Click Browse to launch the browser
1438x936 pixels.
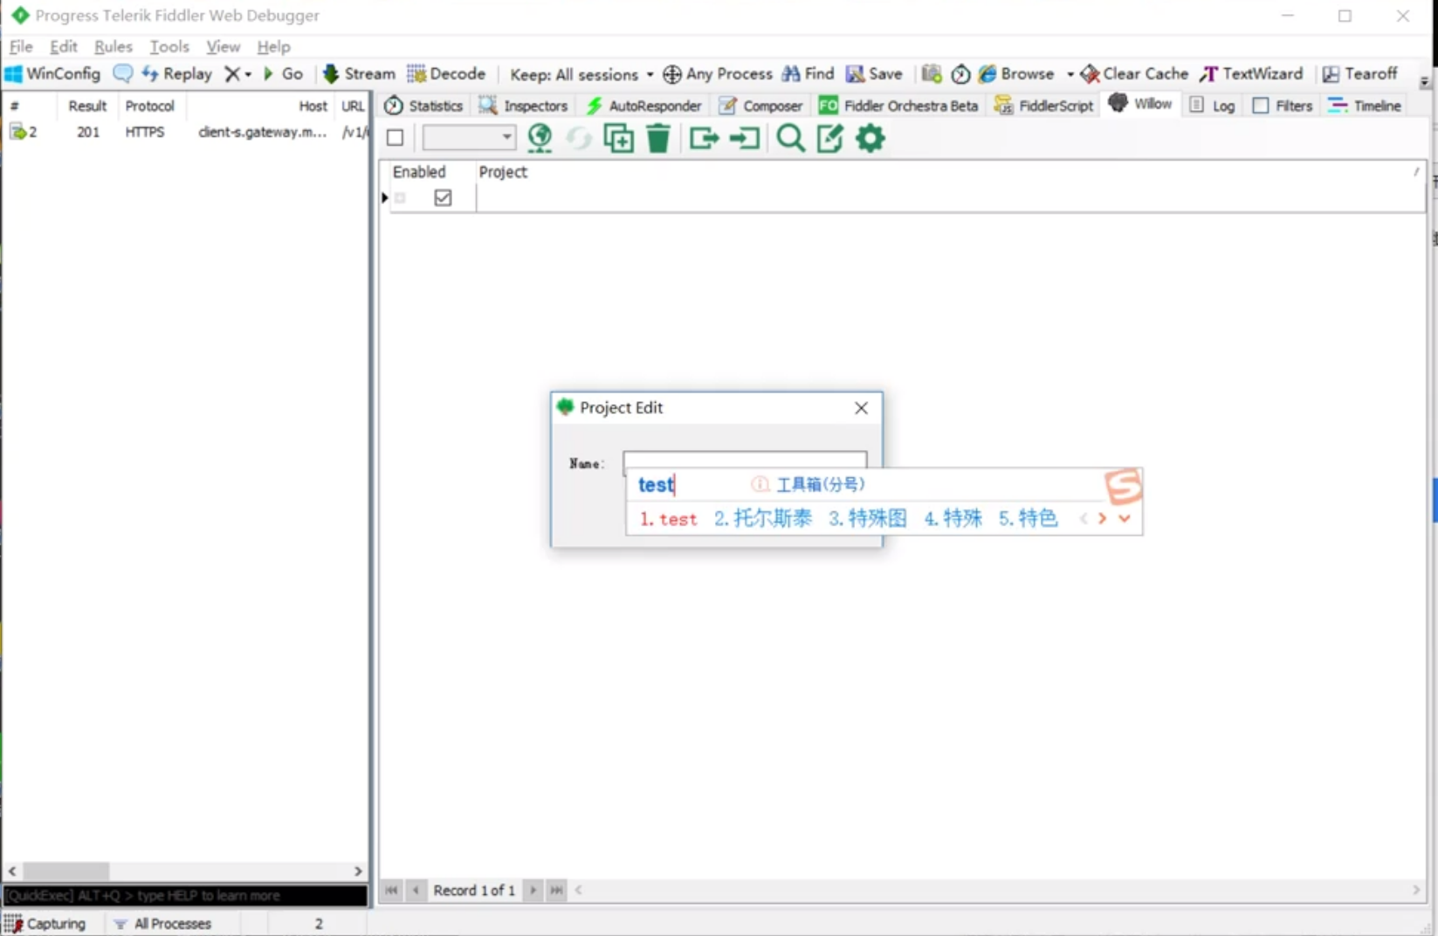point(1017,74)
